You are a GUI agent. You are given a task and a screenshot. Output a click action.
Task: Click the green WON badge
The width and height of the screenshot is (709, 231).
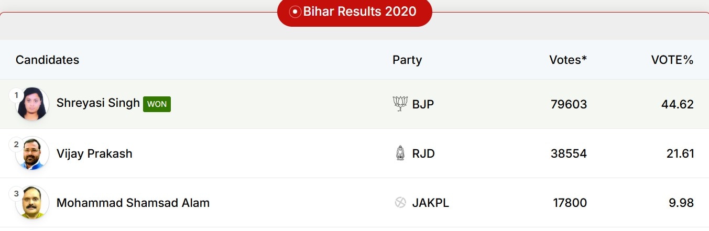point(157,104)
